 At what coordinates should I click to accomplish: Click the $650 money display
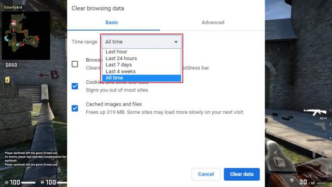click(11, 65)
